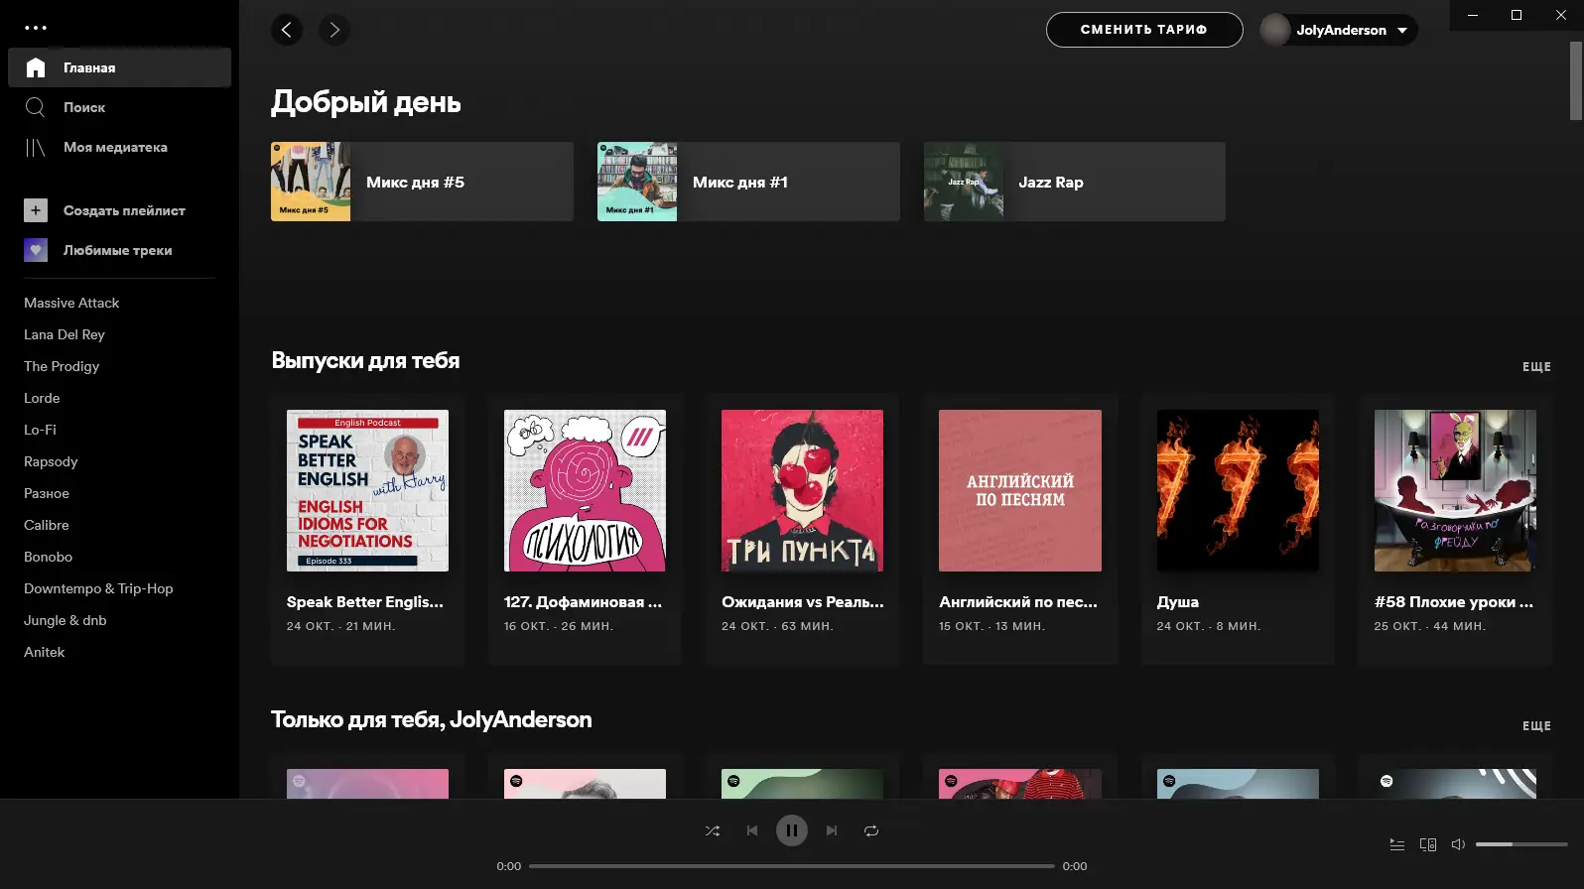Open Speak Better English episode cover
This screenshot has height=889, width=1584.
[367, 490]
